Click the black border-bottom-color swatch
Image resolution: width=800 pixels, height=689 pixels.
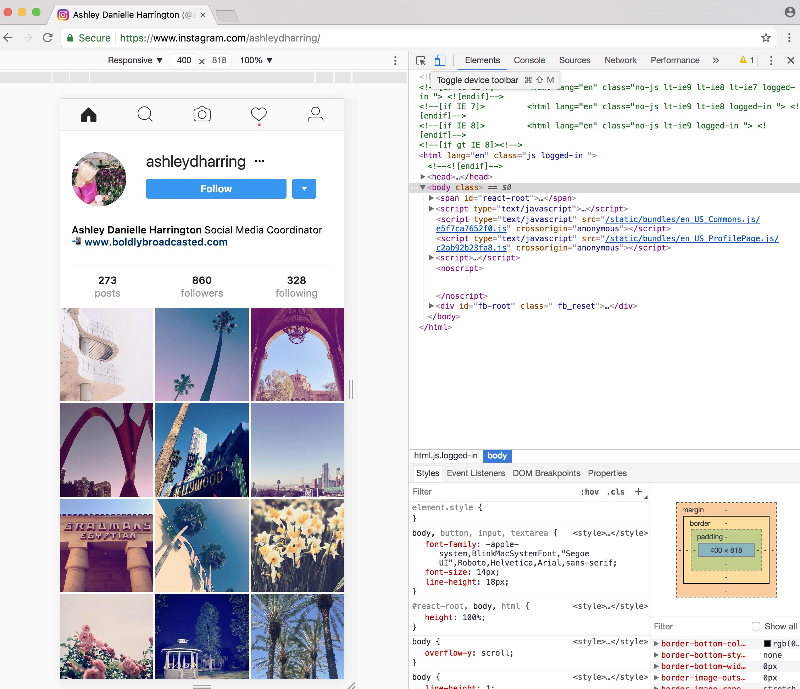pyautogui.click(x=767, y=644)
